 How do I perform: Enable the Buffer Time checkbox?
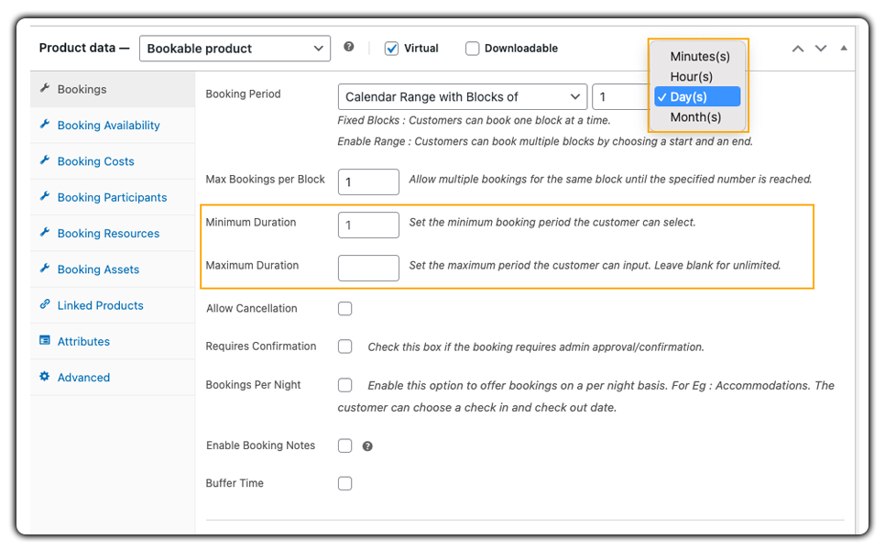344,484
